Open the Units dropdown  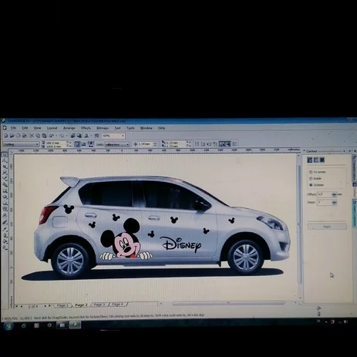(x=127, y=144)
